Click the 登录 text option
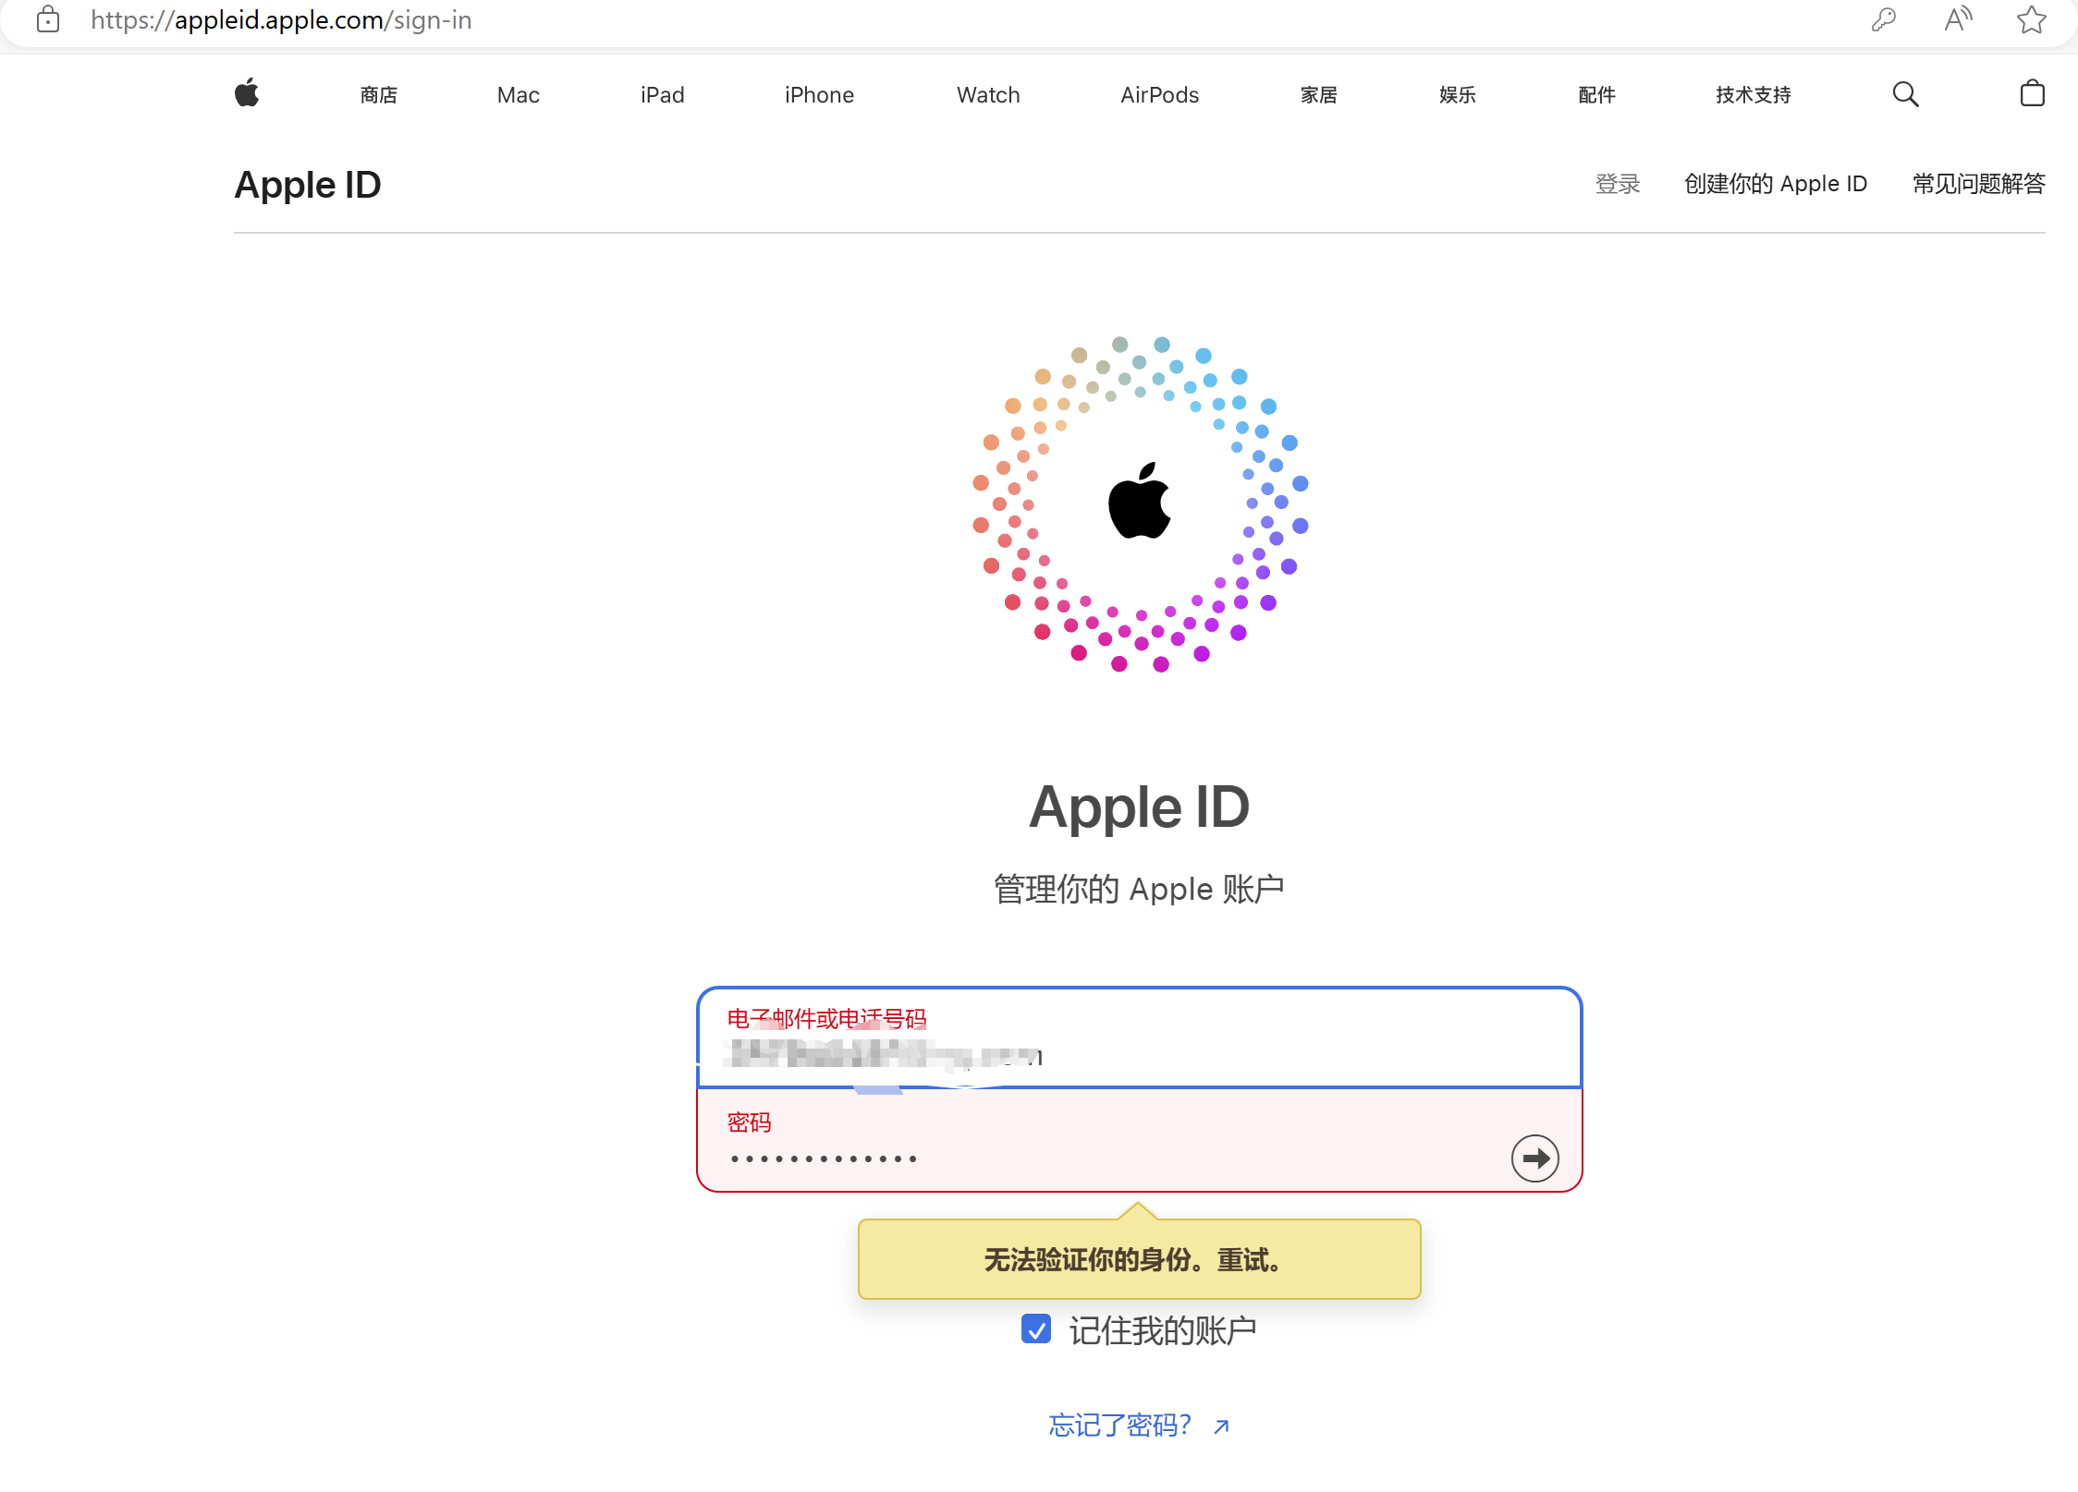The width and height of the screenshot is (2078, 1492). click(1618, 183)
